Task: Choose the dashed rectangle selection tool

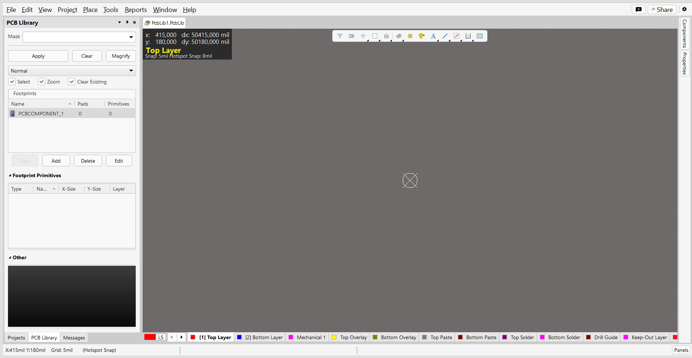Action: [375, 36]
